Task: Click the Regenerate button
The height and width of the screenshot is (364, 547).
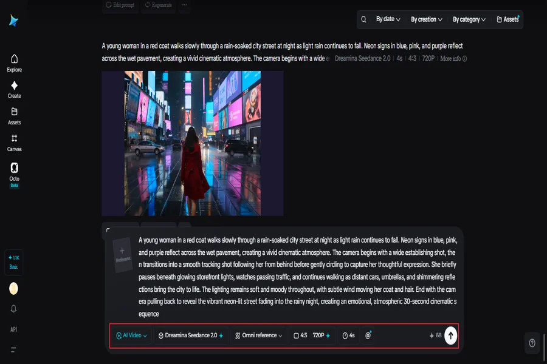Action: click(159, 5)
